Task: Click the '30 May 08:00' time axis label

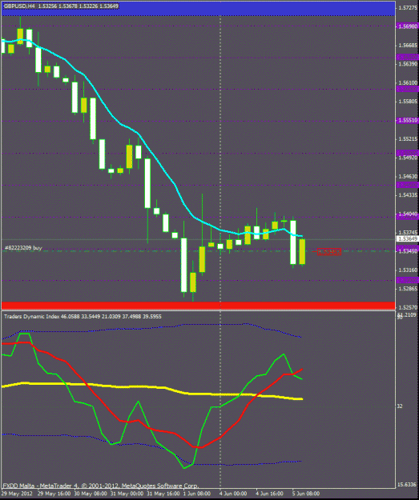Action: click(91, 494)
